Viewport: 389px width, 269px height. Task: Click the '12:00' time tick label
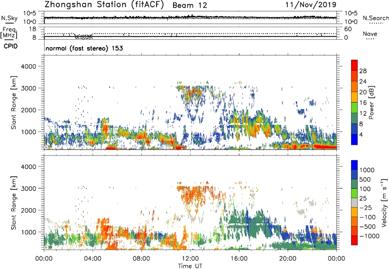190,259
